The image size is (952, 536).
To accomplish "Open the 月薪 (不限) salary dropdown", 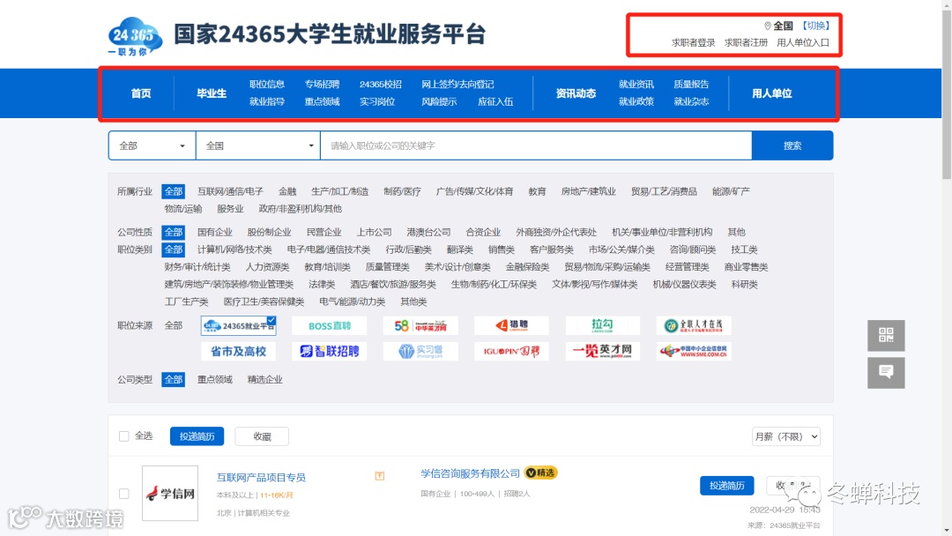I will pyautogui.click(x=786, y=436).
